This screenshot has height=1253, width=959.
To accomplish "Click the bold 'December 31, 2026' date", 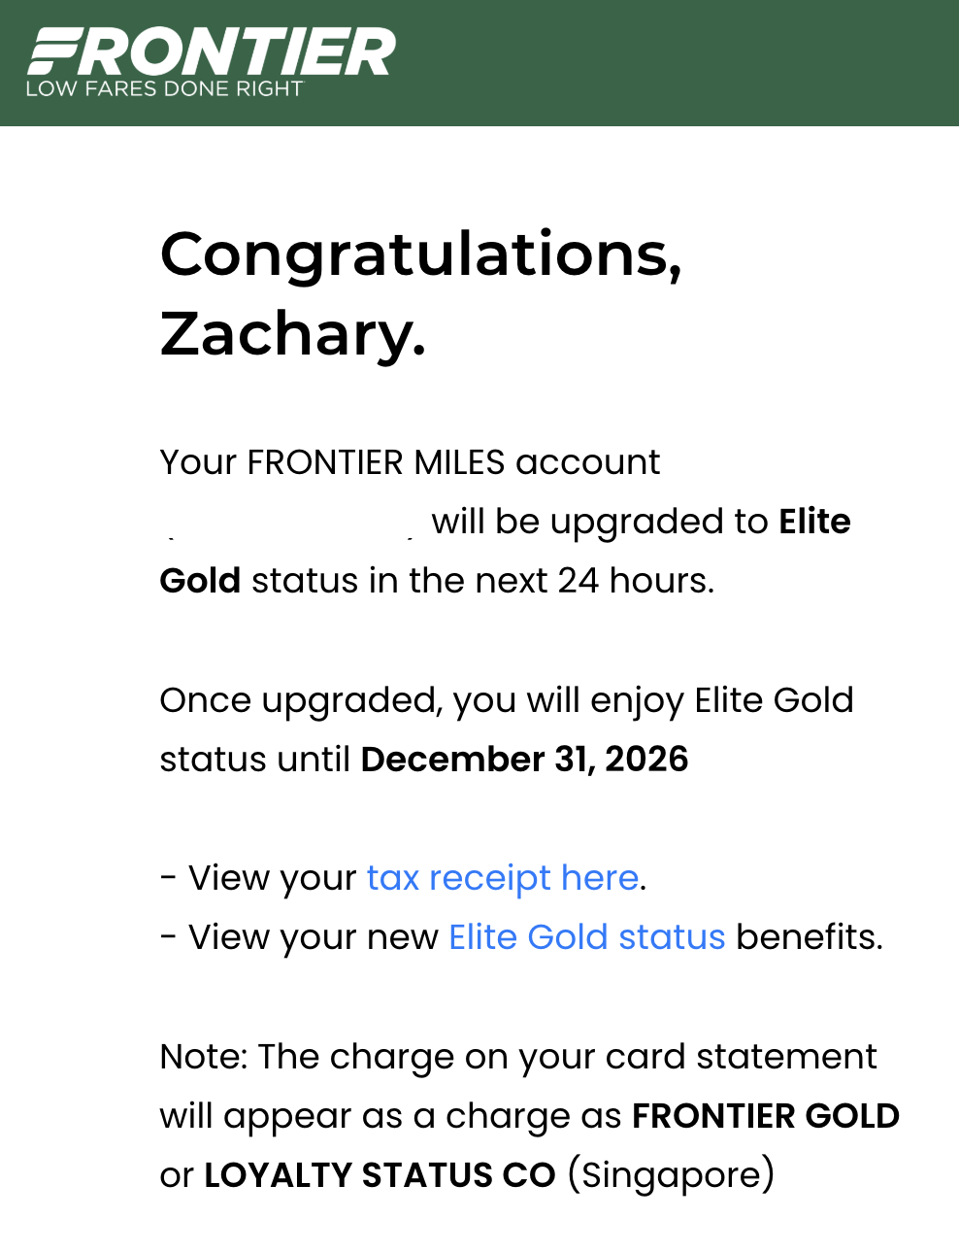I will pos(524,760).
